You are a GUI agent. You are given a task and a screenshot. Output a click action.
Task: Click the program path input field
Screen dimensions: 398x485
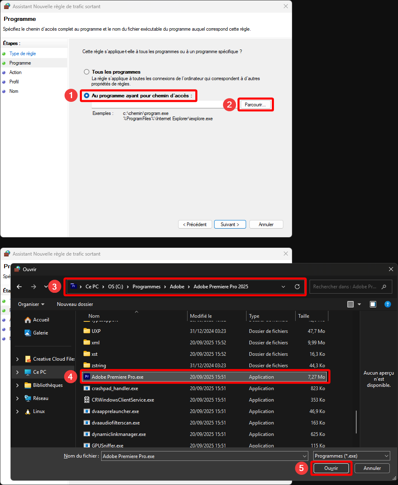pyautogui.click(x=157, y=105)
